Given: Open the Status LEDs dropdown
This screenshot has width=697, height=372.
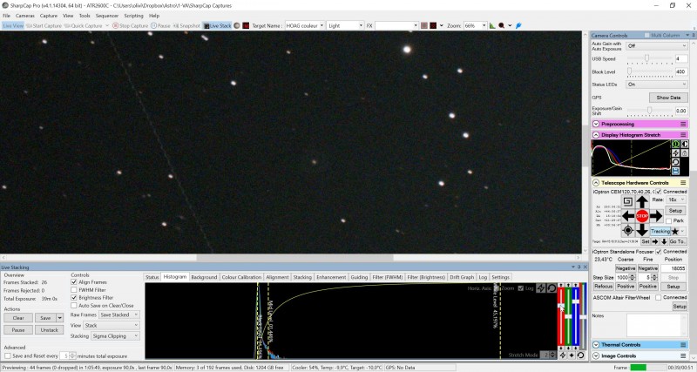Looking at the screenshot, I should [657, 84].
